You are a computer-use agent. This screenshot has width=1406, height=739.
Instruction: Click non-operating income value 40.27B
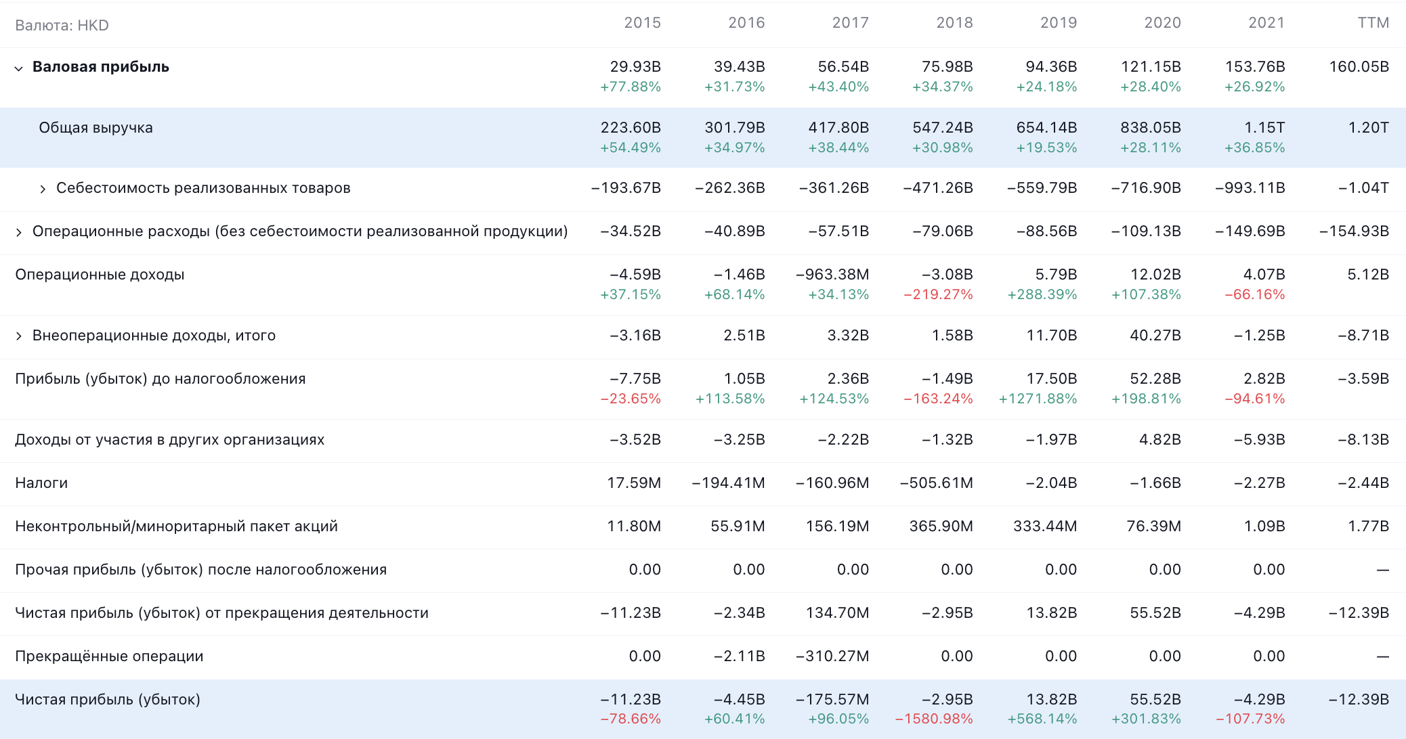(1155, 336)
